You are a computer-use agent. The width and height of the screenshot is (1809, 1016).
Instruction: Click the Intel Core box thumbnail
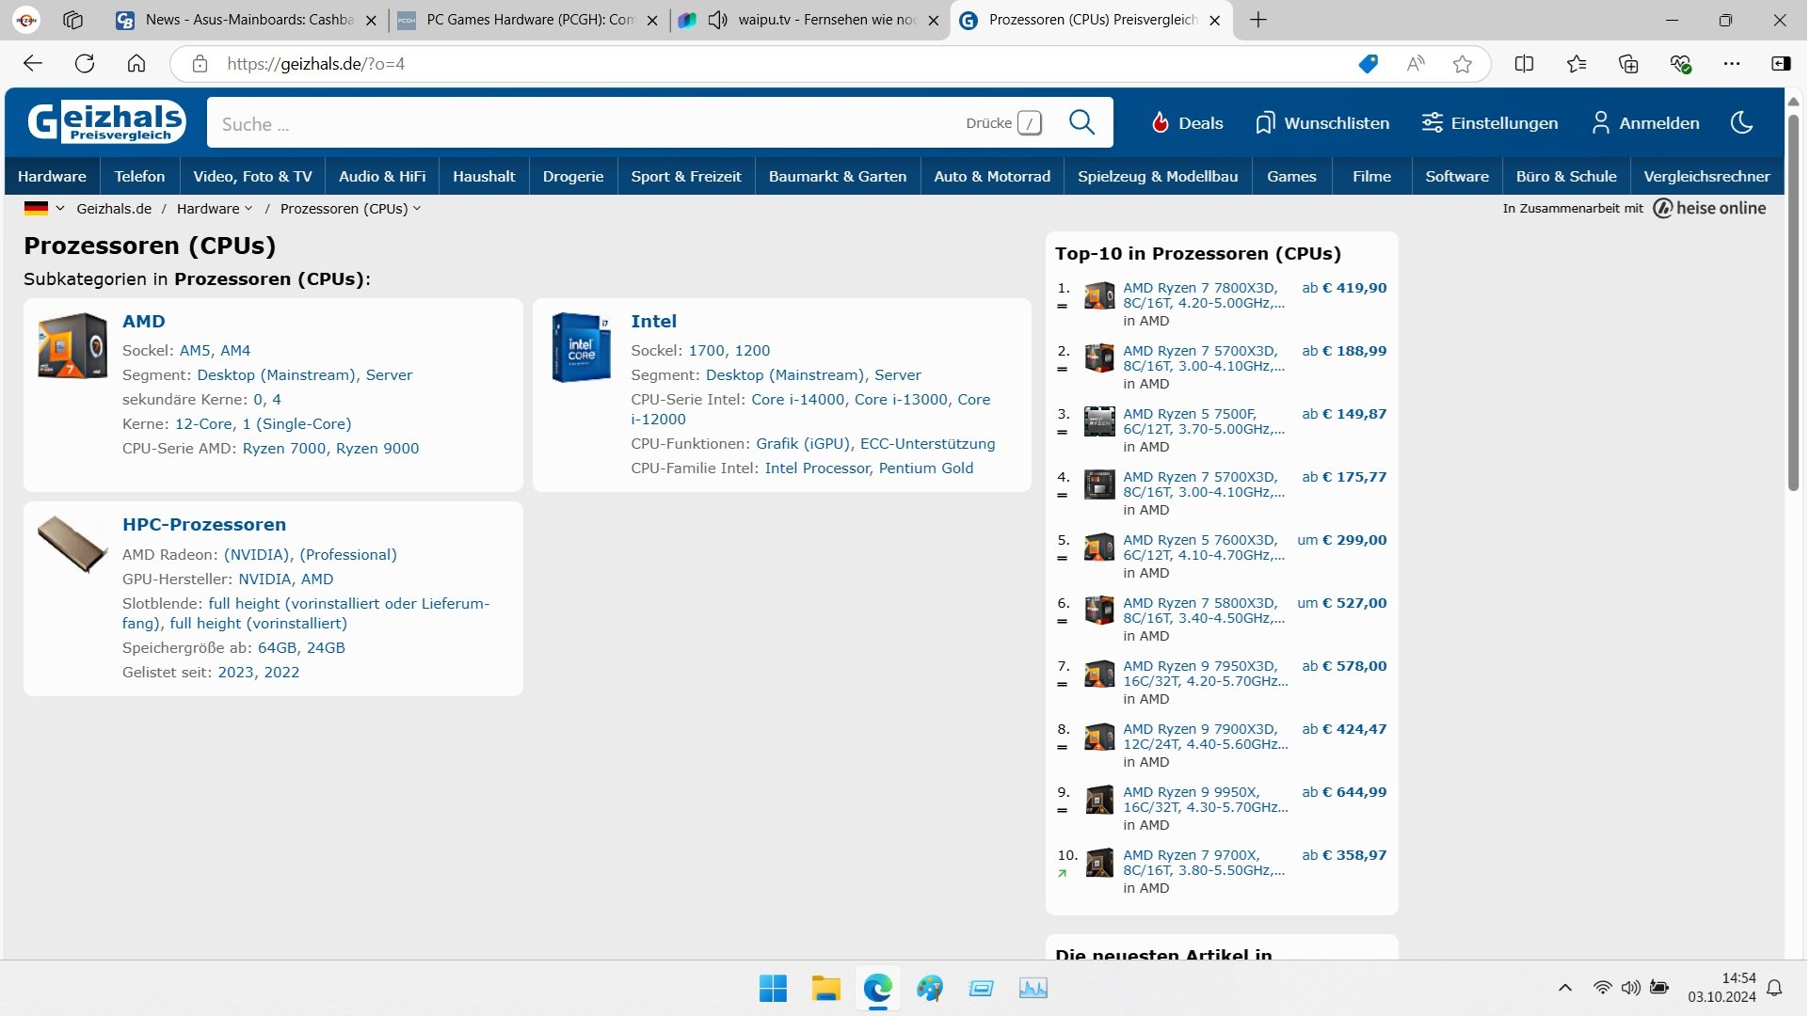tap(581, 347)
